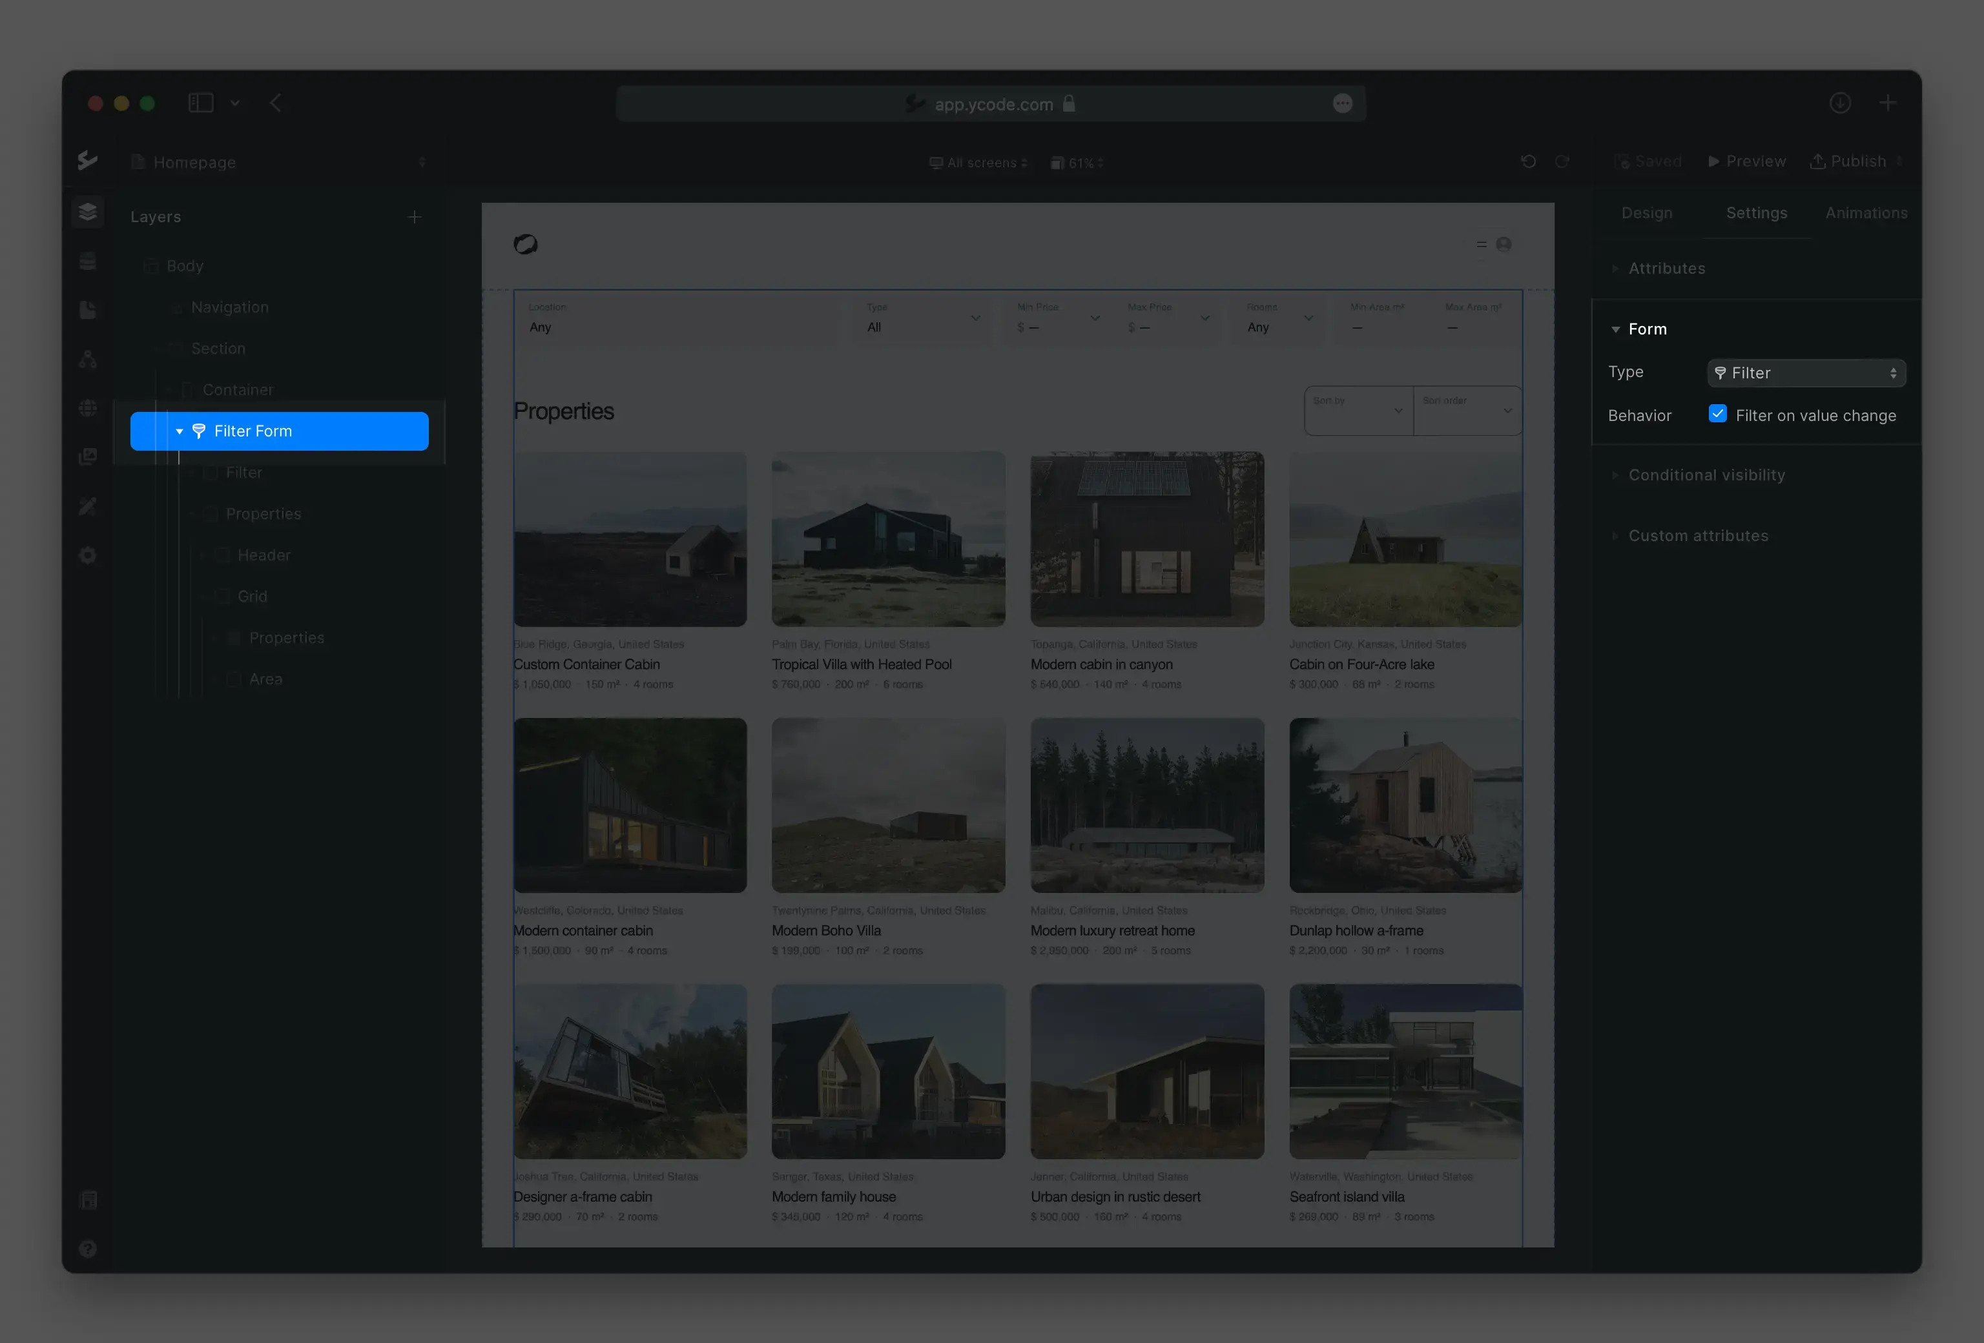Screen dimensions: 1984x1343
Task: Select the Grid layer
Action: click(x=279, y=597)
